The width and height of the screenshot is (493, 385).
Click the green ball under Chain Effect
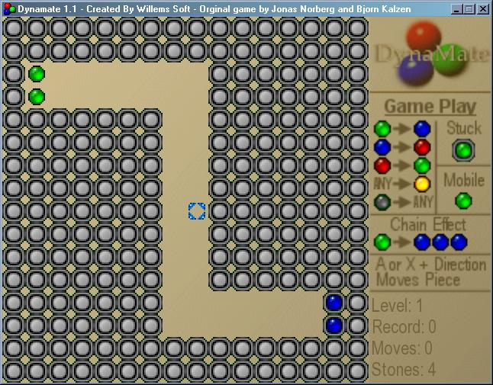click(x=382, y=242)
